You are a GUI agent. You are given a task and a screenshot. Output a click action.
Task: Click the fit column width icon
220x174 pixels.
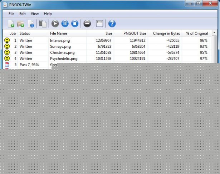pyautogui.click(x=99, y=23)
